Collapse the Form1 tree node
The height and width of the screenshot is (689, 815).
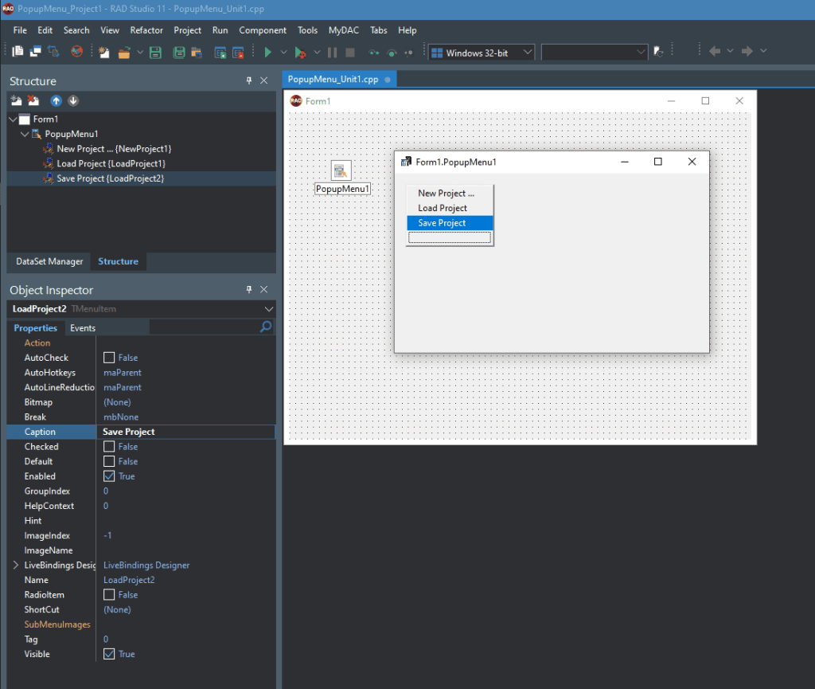(13, 119)
